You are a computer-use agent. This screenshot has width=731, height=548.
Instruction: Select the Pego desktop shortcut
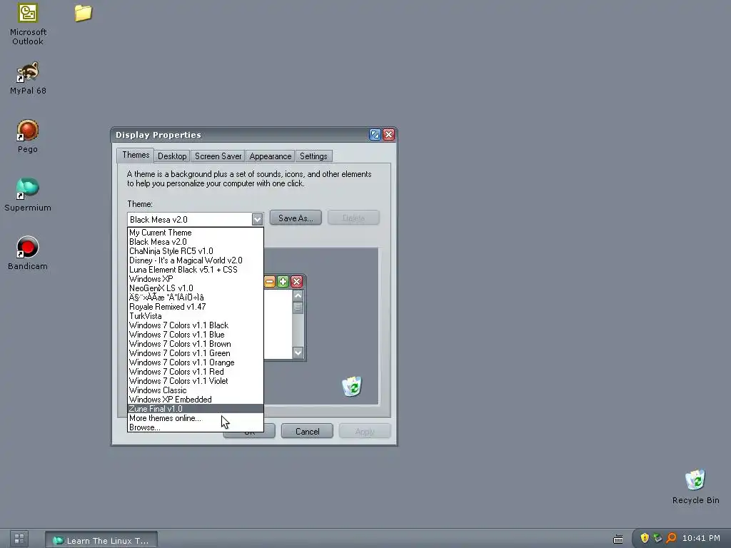coord(28,136)
